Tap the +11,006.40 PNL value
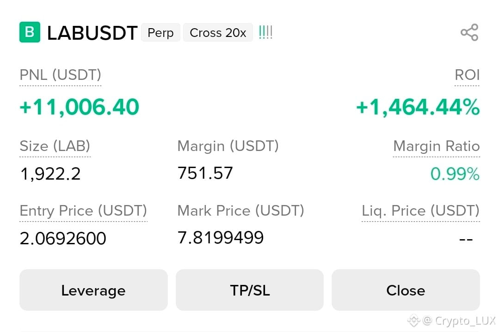This screenshot has width=499, height=332. coord(79,107)
